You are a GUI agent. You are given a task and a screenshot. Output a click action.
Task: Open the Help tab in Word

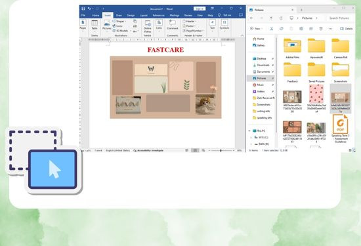click(x=210, y=16)
